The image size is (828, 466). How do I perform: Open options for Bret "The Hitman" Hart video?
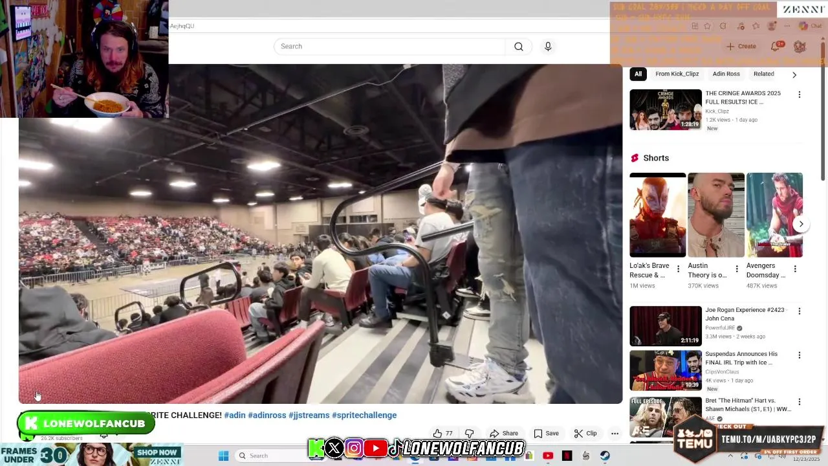(799, 402)
